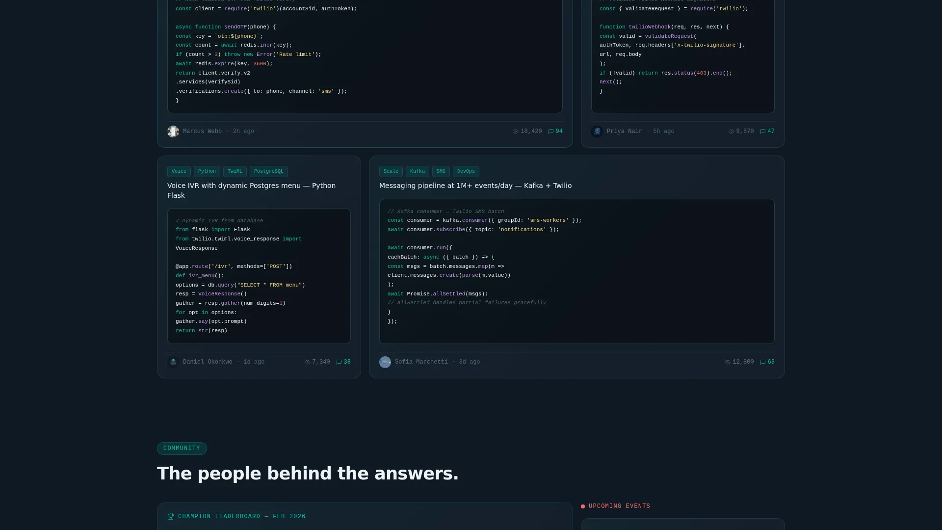Click 'The people behind the answers.' heading
The width and height of the screenshot is (942, 530).
click(308, 474)
